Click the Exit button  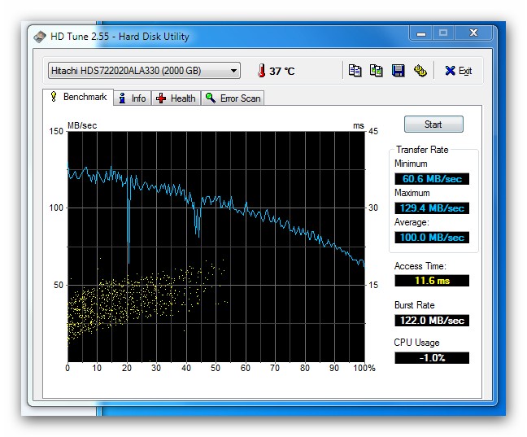[459, 71]
